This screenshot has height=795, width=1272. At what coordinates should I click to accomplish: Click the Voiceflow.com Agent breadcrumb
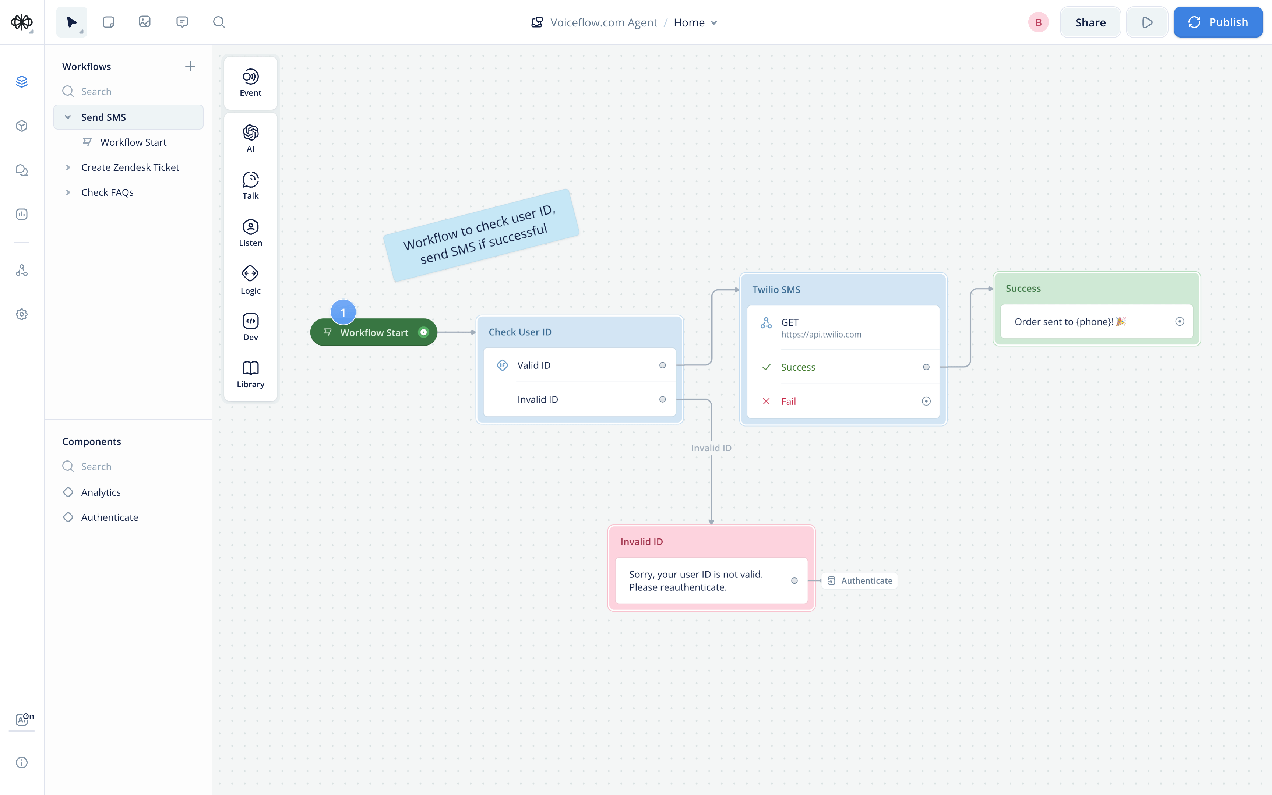tap(603, 22)
